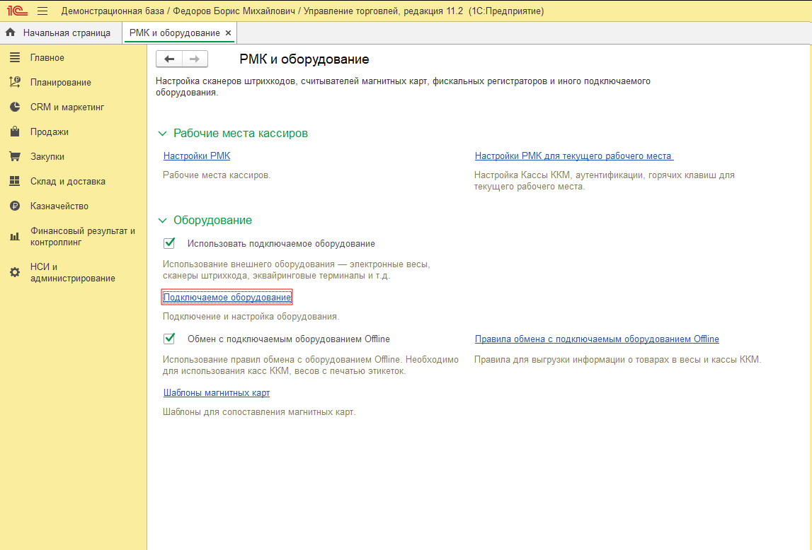
Task: Open the Казначейство ruble coin icon
Action: [15, 206]
